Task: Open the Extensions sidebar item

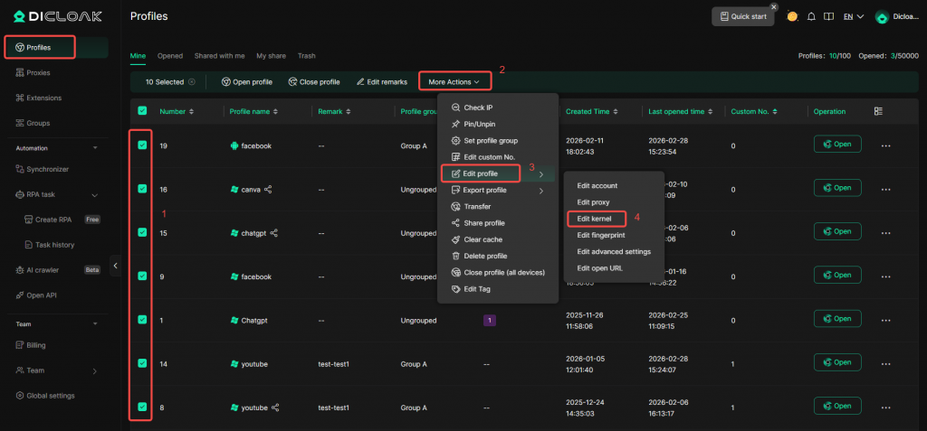Action: tap(43, 98)
